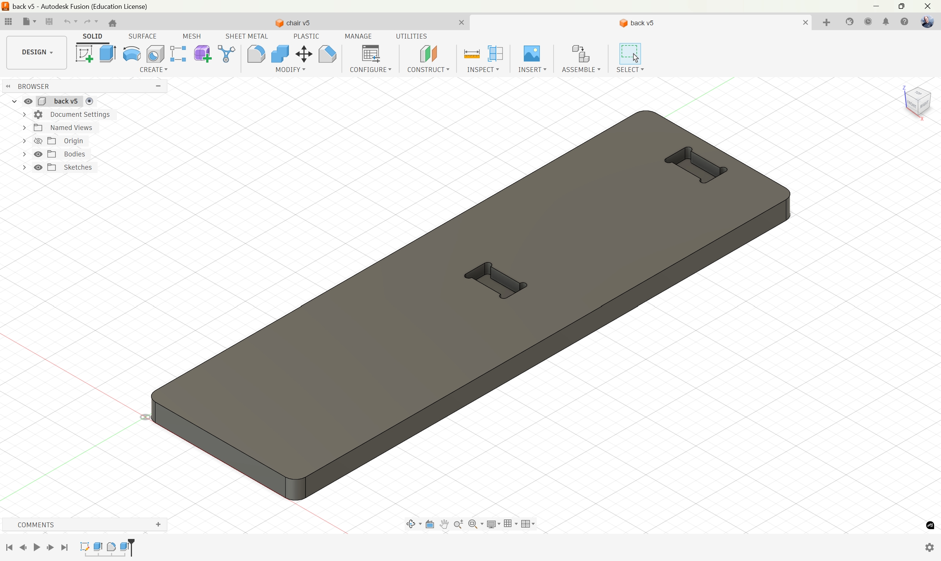The image size is (941, 561).
Task: Select the Revolve tool icon
Action: 132,54
